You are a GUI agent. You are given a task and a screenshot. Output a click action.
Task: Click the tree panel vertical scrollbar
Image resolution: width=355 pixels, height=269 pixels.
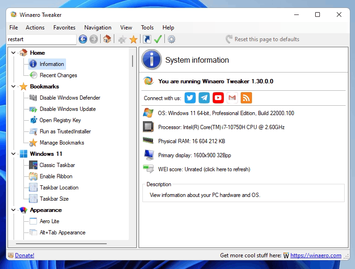pos(133,61)
